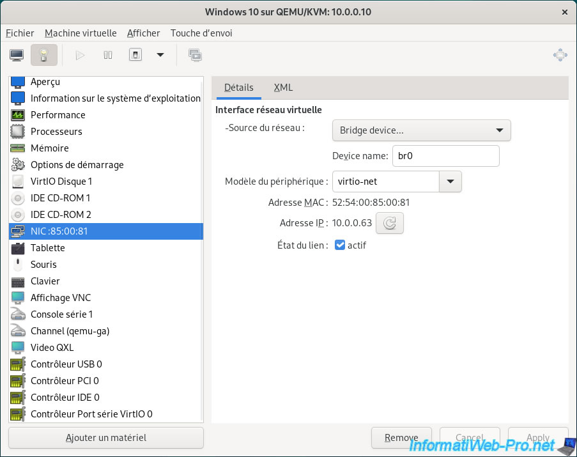The width and height of the screenshot is (577, 457).
Task: Select Contrôleur Port série VirtIO 0
Action: [x=106, y=414]
